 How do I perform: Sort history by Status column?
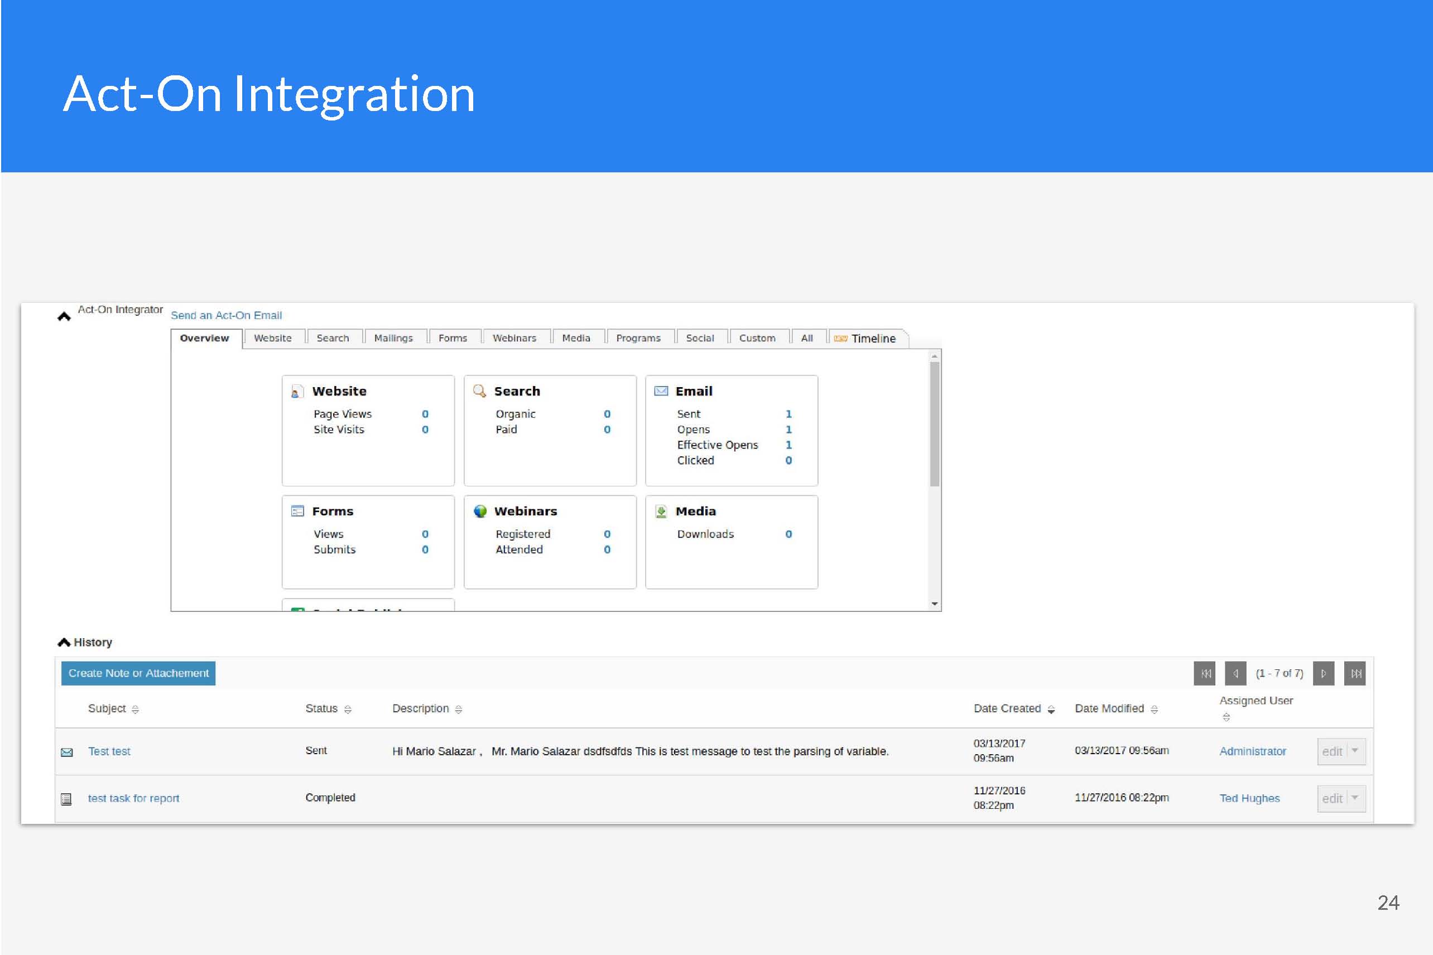click(x=348, y=709)
